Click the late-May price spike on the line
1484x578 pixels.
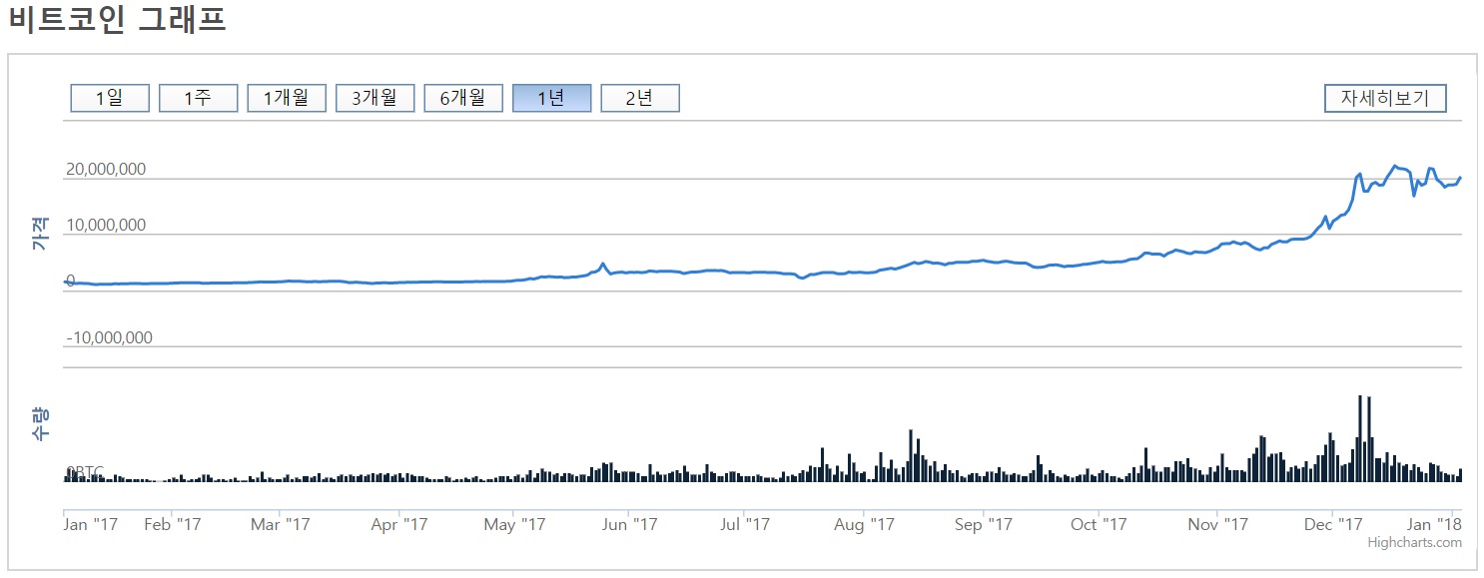(602, 265)
